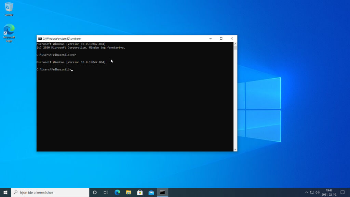Viewport: 350px width, 197px height.
Task: Open volume control tray icon
Action: click(318, 192)
